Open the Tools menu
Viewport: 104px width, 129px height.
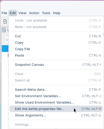pos(46,13)
